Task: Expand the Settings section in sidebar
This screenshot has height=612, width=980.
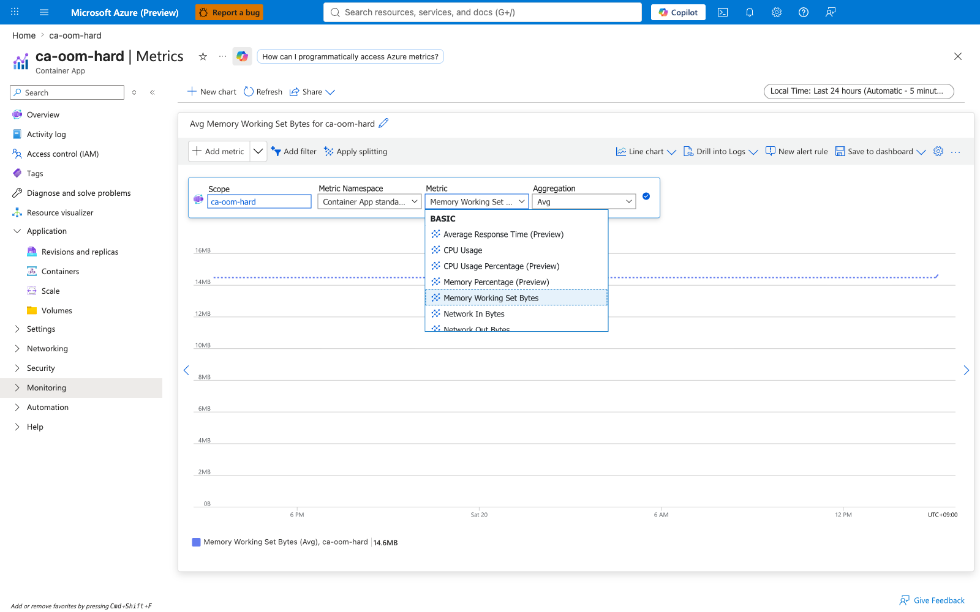Action: coord(17,329)
